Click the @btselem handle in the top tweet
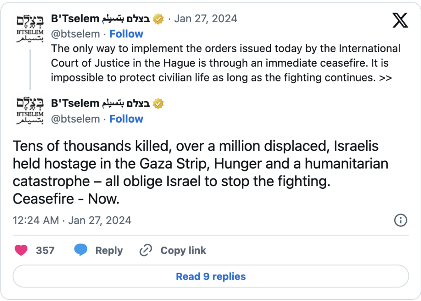Screen dimensions: 421x301 75,34
